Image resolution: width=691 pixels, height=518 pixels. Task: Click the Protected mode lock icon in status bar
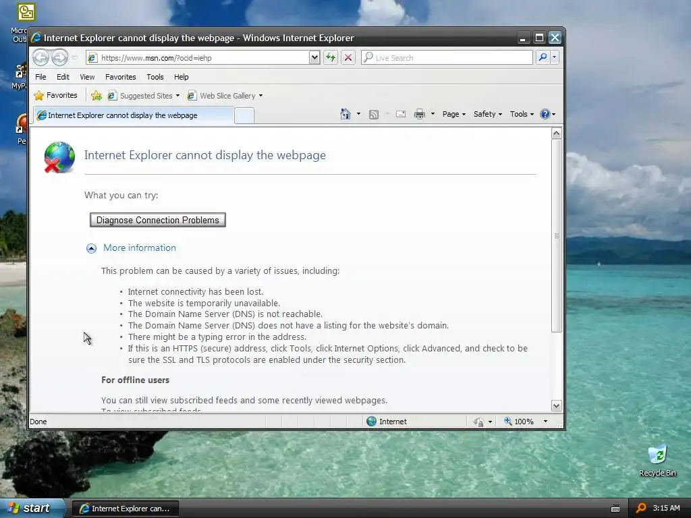478,422
